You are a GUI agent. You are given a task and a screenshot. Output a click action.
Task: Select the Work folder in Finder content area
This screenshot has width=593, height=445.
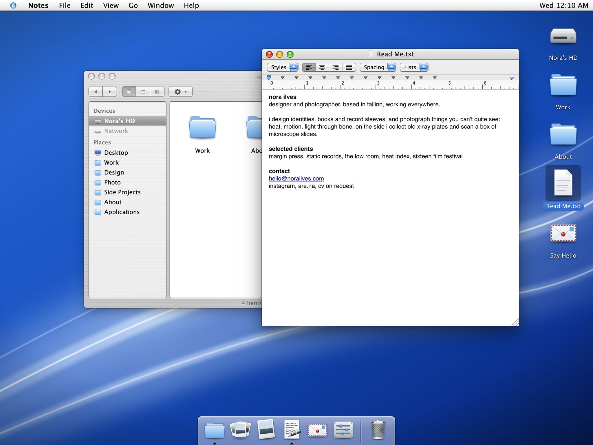coord(202,128)
